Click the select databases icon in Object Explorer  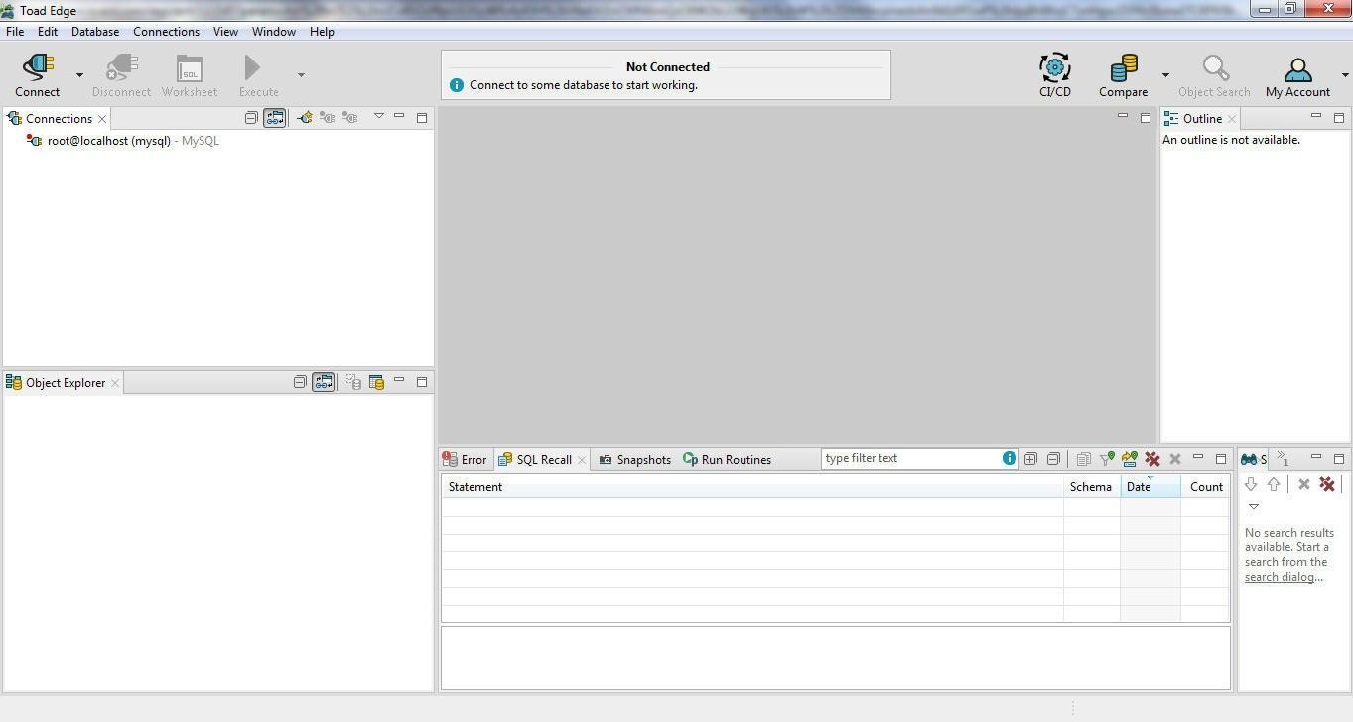(x=353, y=382)
